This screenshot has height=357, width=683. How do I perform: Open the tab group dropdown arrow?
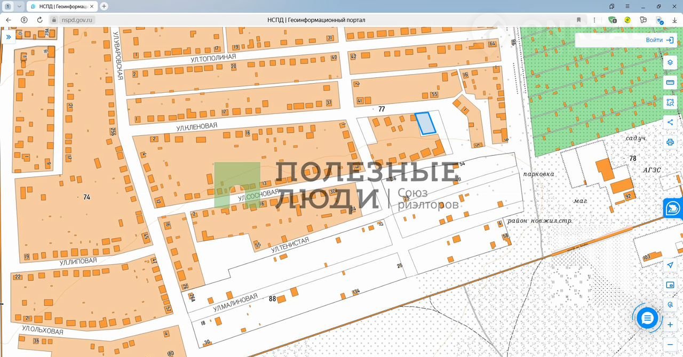[x=20, y=6]
